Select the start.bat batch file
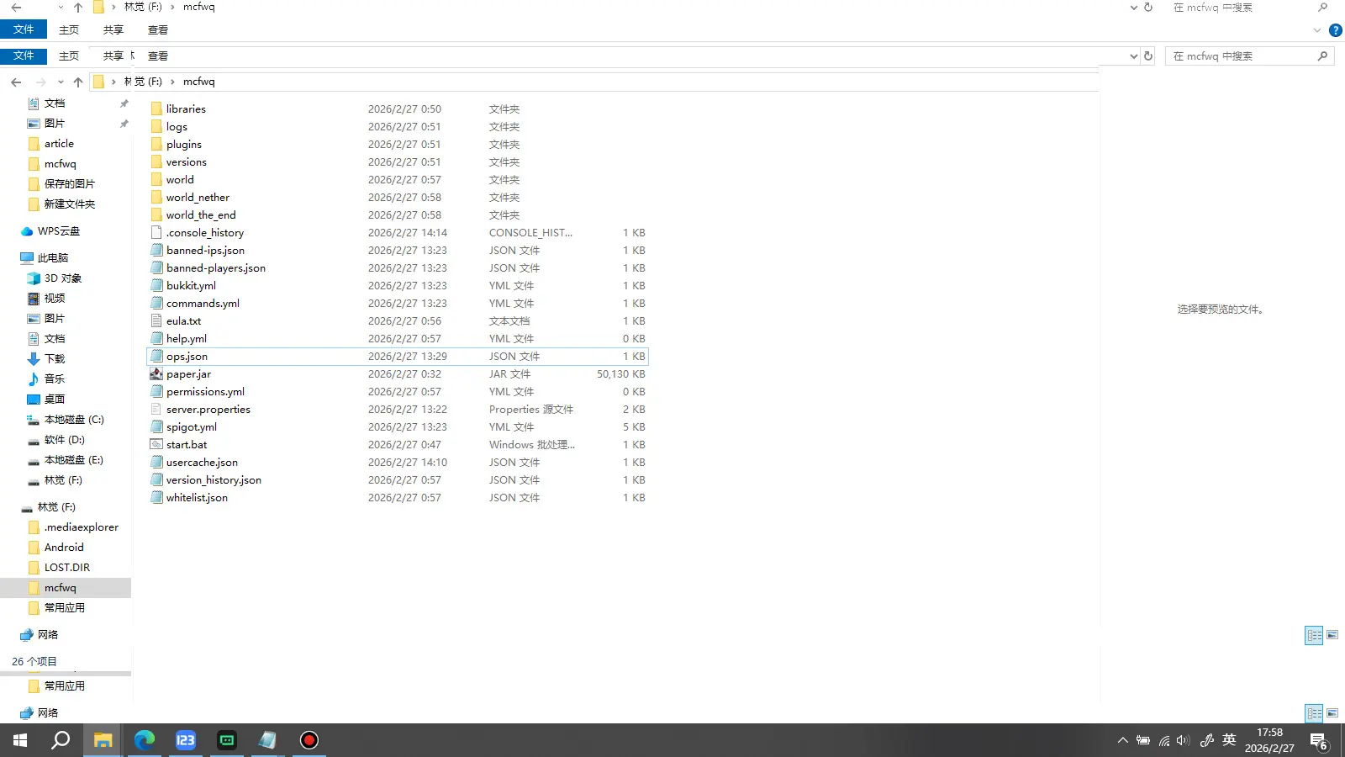The image size is (1345, 757). pyautogui.click(x=187, y=445)
